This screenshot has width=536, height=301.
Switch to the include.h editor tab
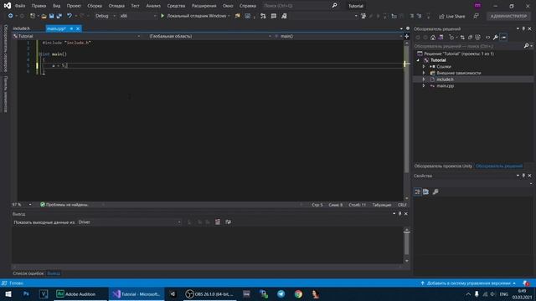tap(21, 28)
